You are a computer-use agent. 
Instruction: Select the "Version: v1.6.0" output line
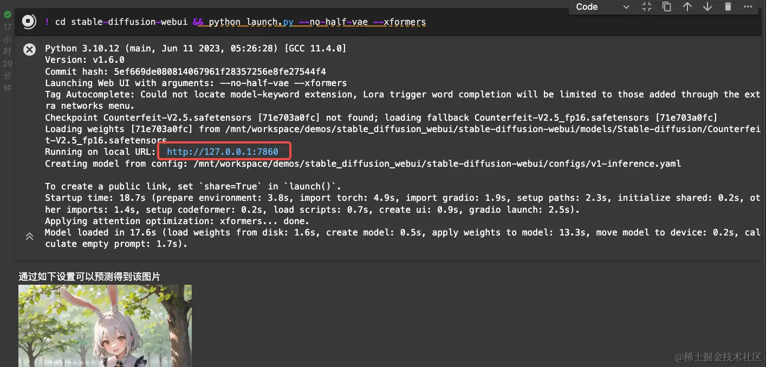click(85, 60)
